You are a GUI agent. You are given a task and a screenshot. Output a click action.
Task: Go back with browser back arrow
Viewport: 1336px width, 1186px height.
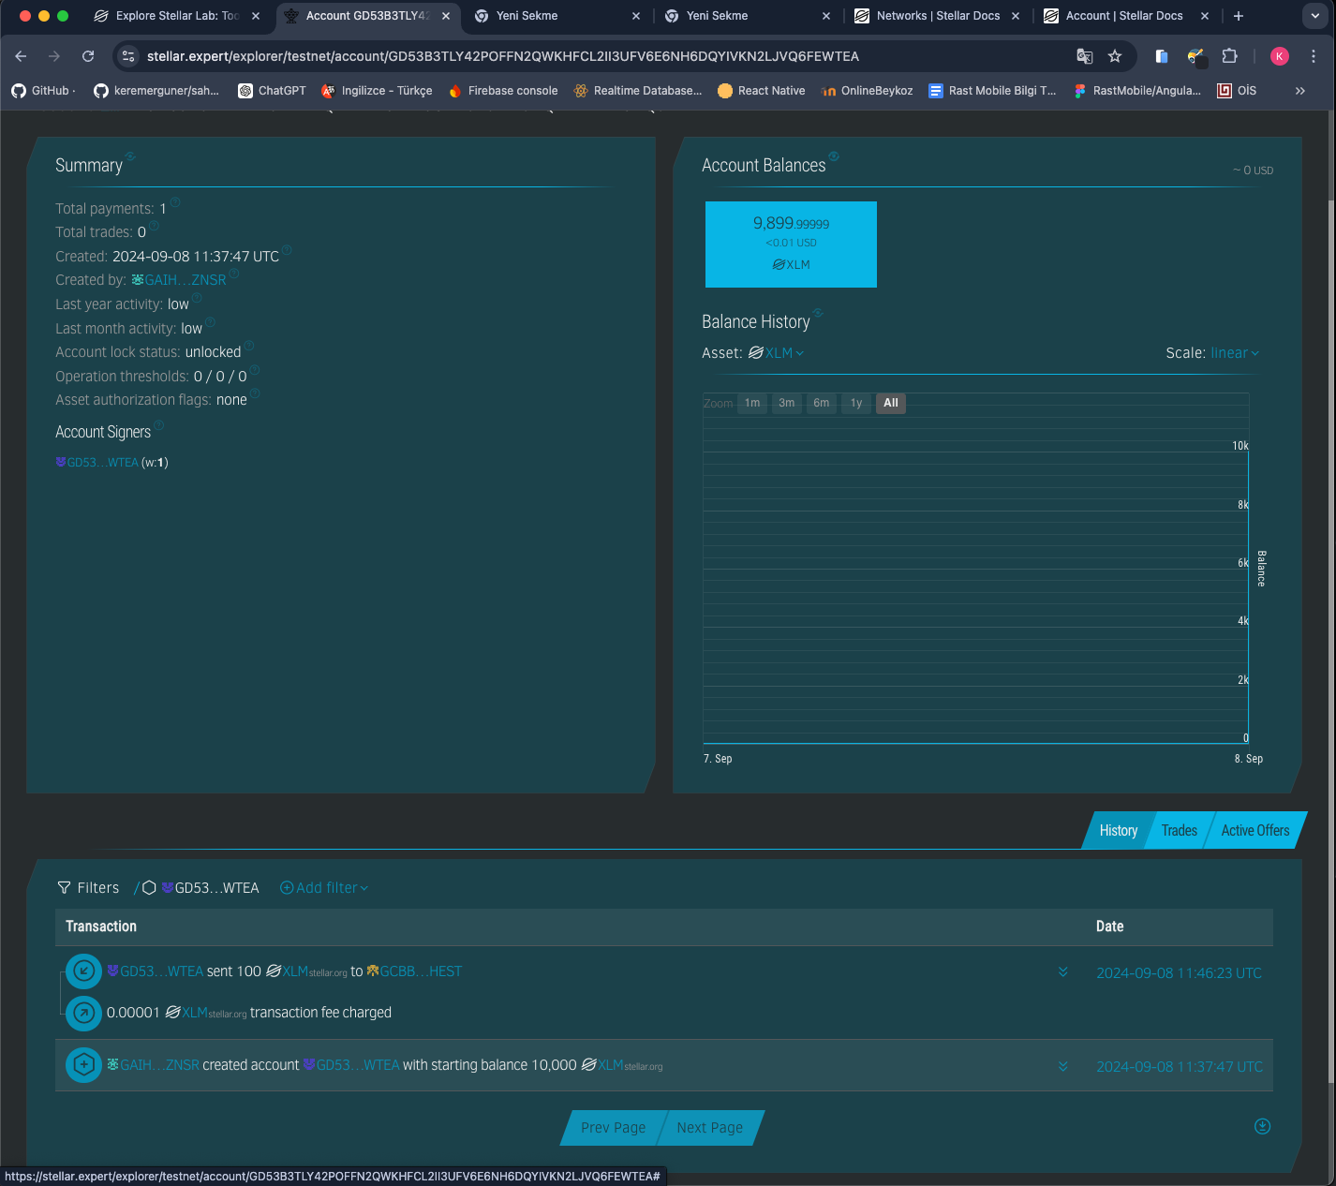pos(21,56)
